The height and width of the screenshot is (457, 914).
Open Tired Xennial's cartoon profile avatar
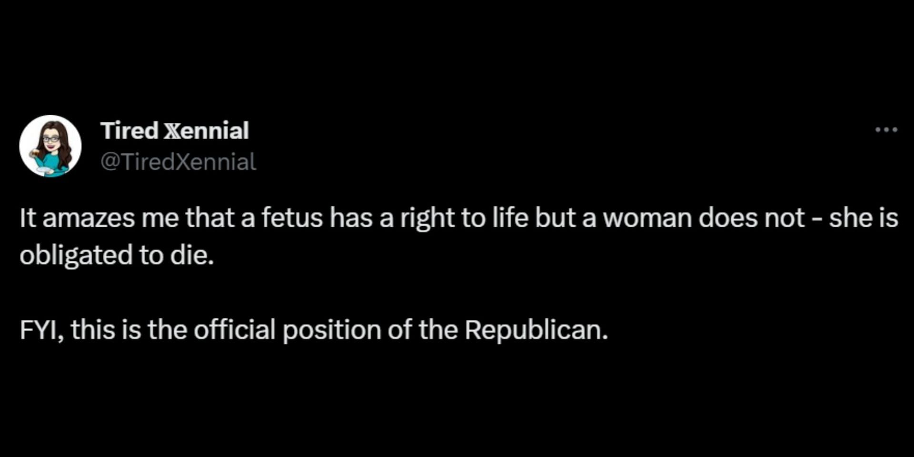50,146
